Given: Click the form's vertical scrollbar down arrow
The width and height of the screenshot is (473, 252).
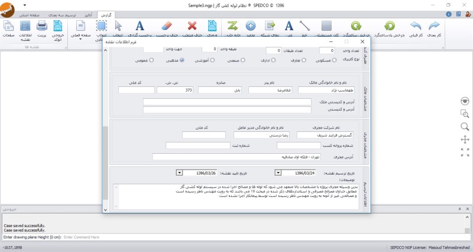Looking at the screenshot, I should [x=105, y=210].
